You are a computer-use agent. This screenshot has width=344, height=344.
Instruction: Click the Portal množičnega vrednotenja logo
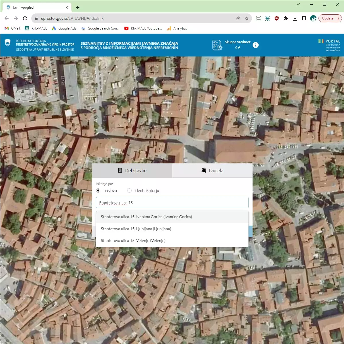click(329, 45)
